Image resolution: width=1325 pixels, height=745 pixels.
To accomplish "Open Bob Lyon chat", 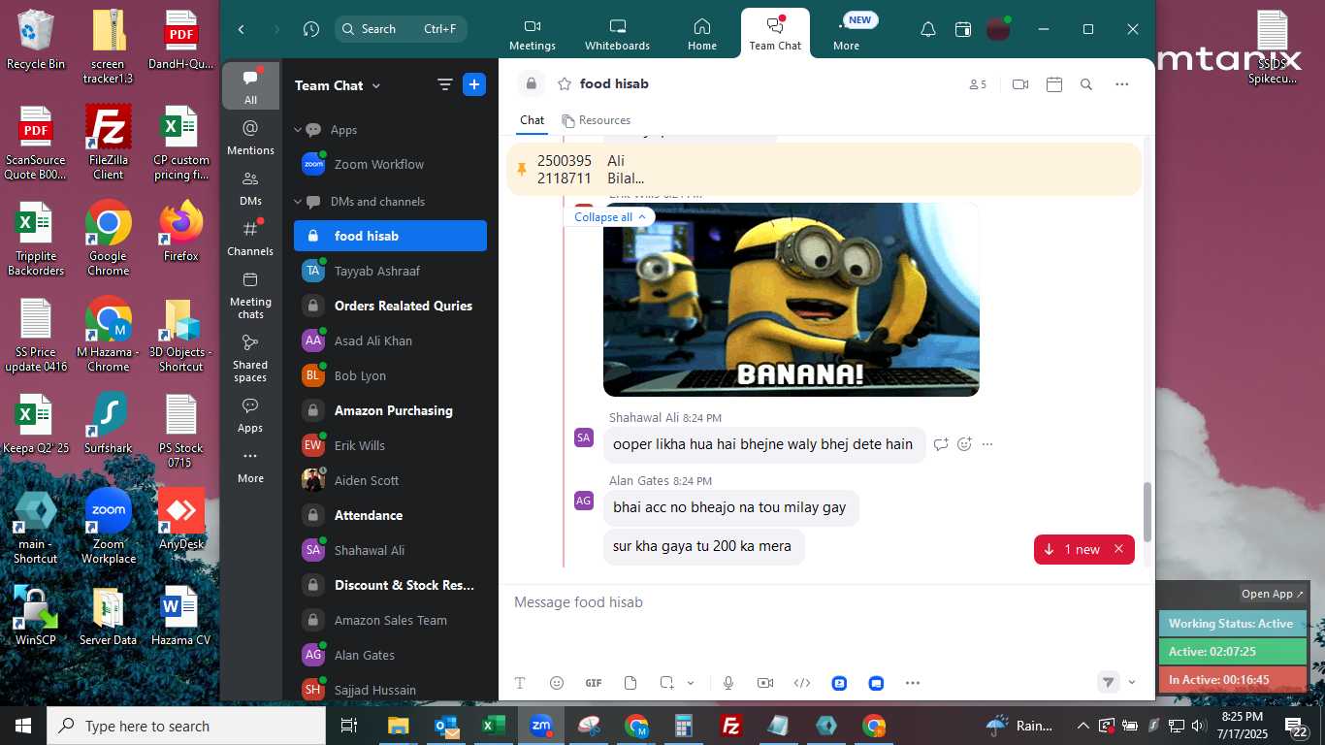I will (x=390, y=375).
